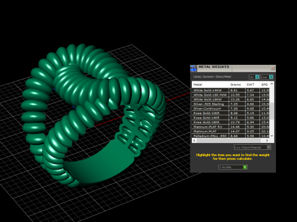
Task: Click the Calculate button
Action: [x=233, y=167]
